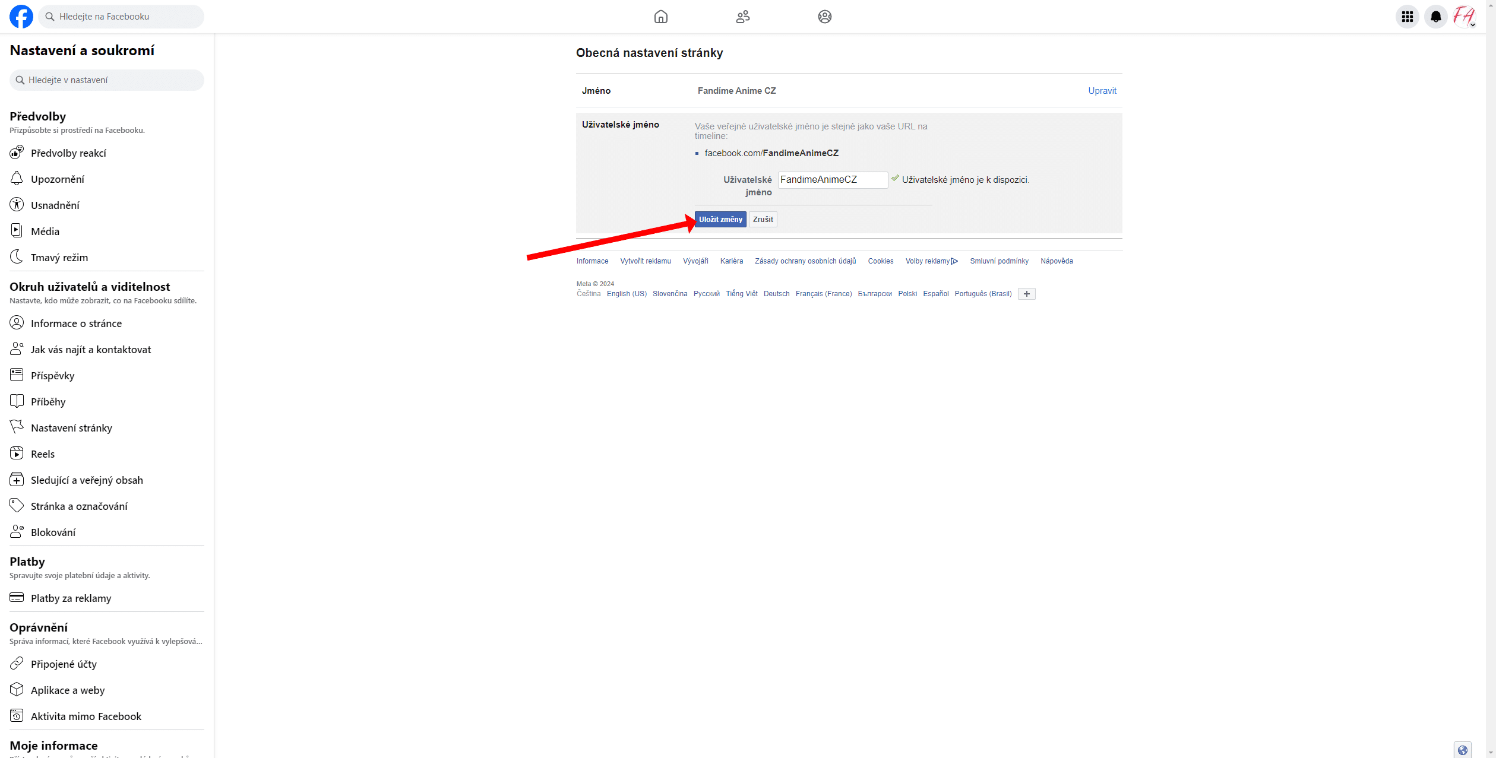
Task: Click the globe icon in bottom corner
Action: coord(1462,750)
